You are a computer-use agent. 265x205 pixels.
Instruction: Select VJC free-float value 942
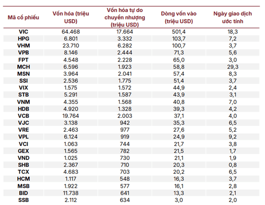(125, 123)
